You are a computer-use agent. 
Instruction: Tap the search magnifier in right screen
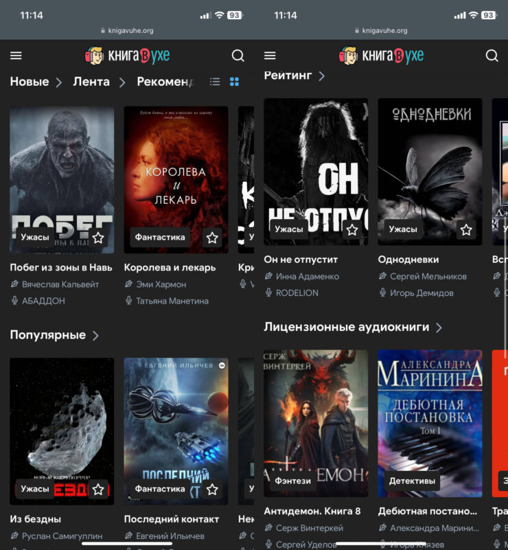point(492,56)
